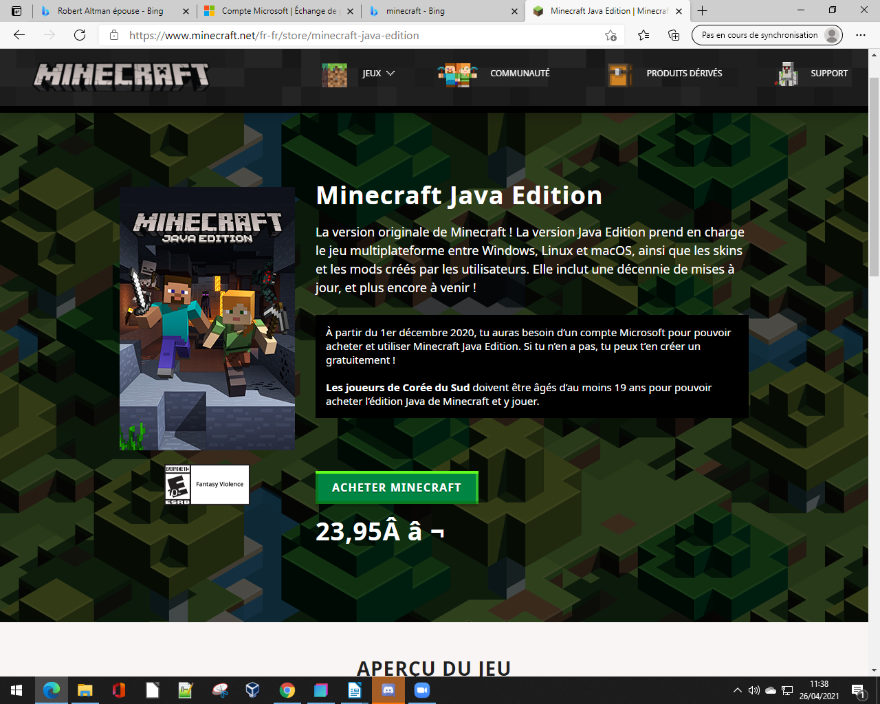This screenshot has width=880, height=704.
Task: Launch the Snipping Tool from the taskbar
Action: 220,690
